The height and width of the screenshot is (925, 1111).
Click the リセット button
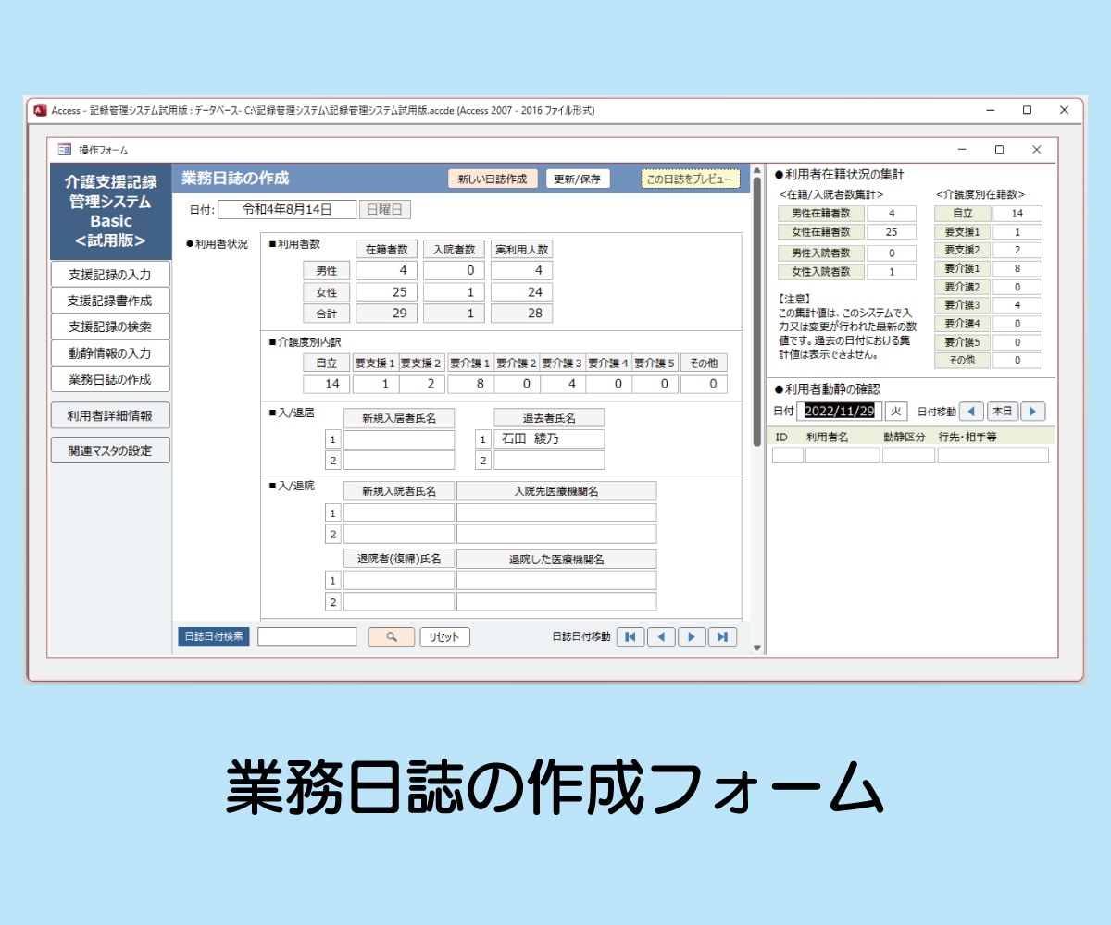click(445, 636)
